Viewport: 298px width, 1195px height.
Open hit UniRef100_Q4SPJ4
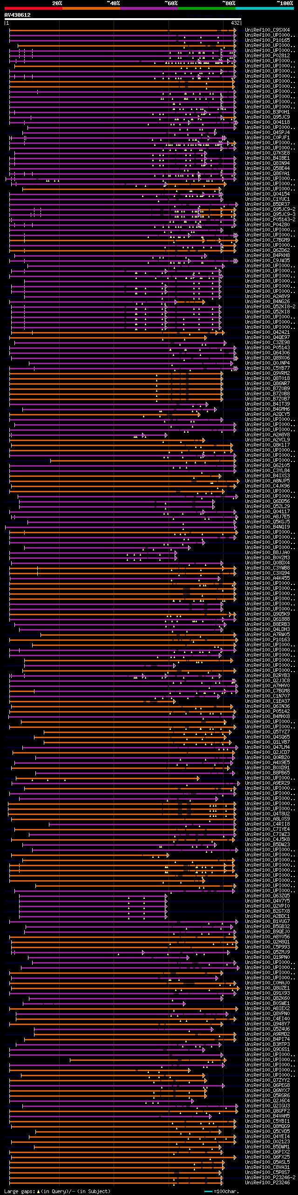[x=267, y=133]
